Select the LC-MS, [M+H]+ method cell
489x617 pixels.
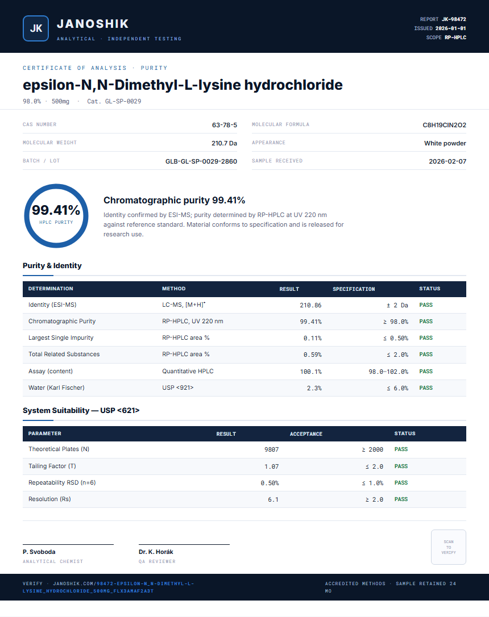(184, 305)
